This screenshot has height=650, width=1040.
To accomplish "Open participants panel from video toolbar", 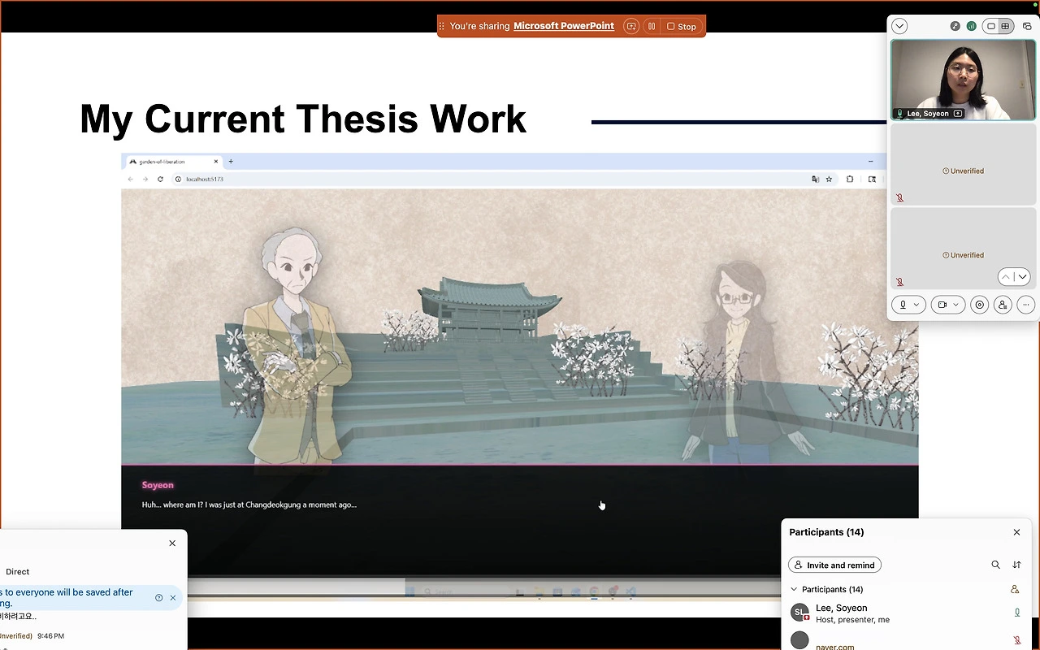I will click(x=1003, y=305).
